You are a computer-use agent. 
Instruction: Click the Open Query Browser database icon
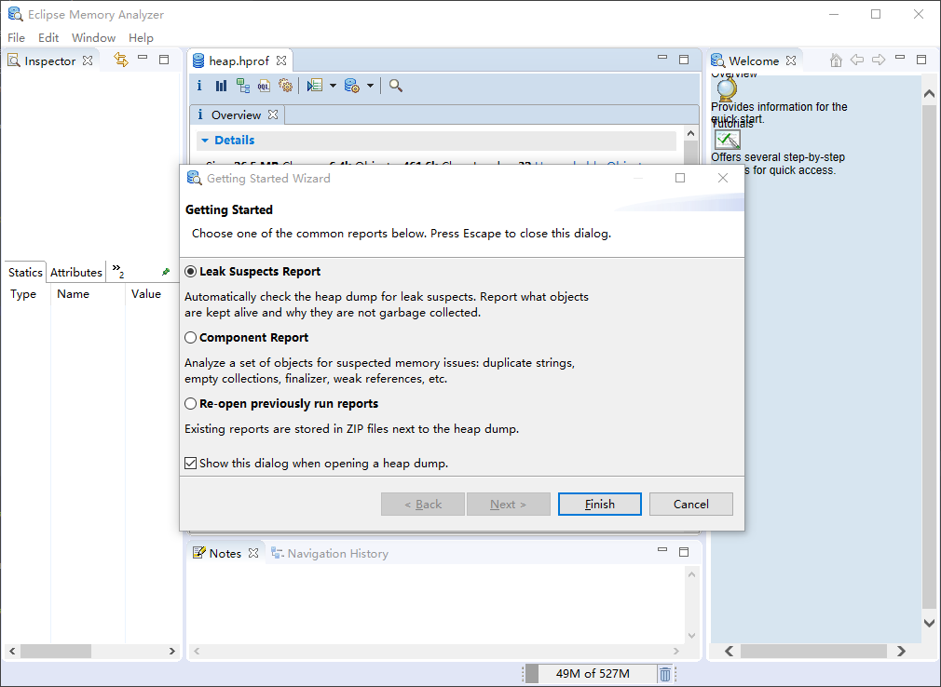tap(351, 86)
